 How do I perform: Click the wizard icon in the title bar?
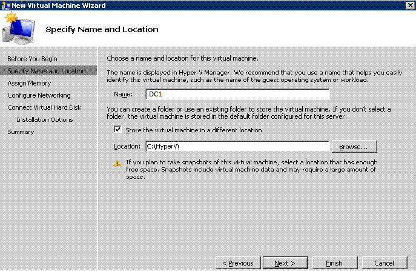(6, 5)
